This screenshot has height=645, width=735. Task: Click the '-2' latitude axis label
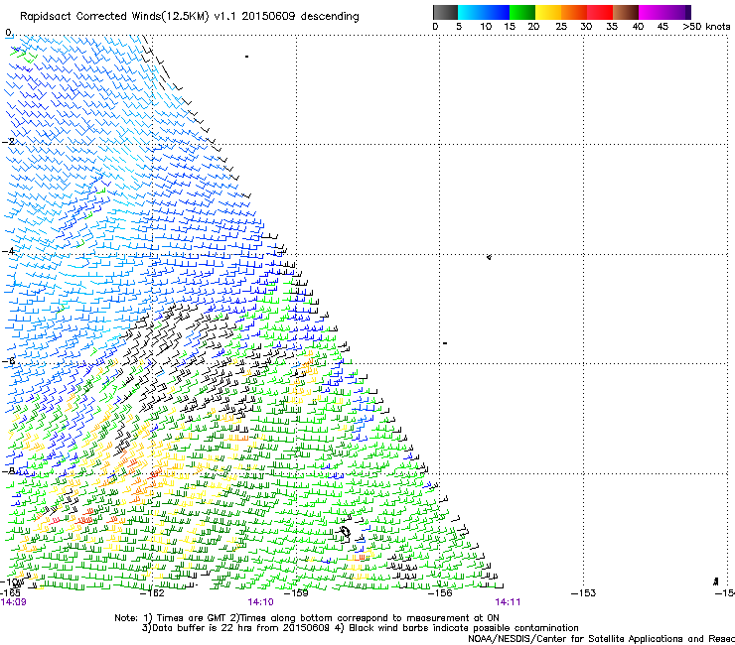pos(8,142)
